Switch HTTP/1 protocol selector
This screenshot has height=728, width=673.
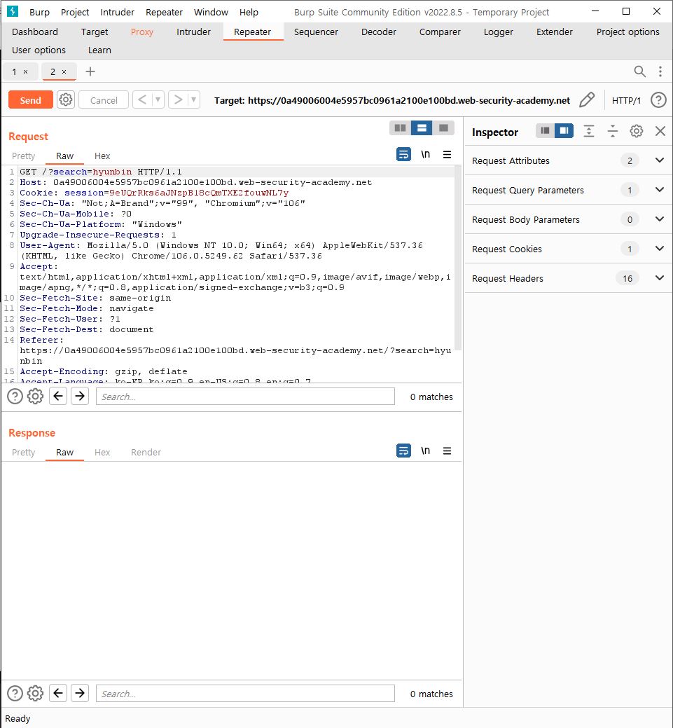coord(626,100)
